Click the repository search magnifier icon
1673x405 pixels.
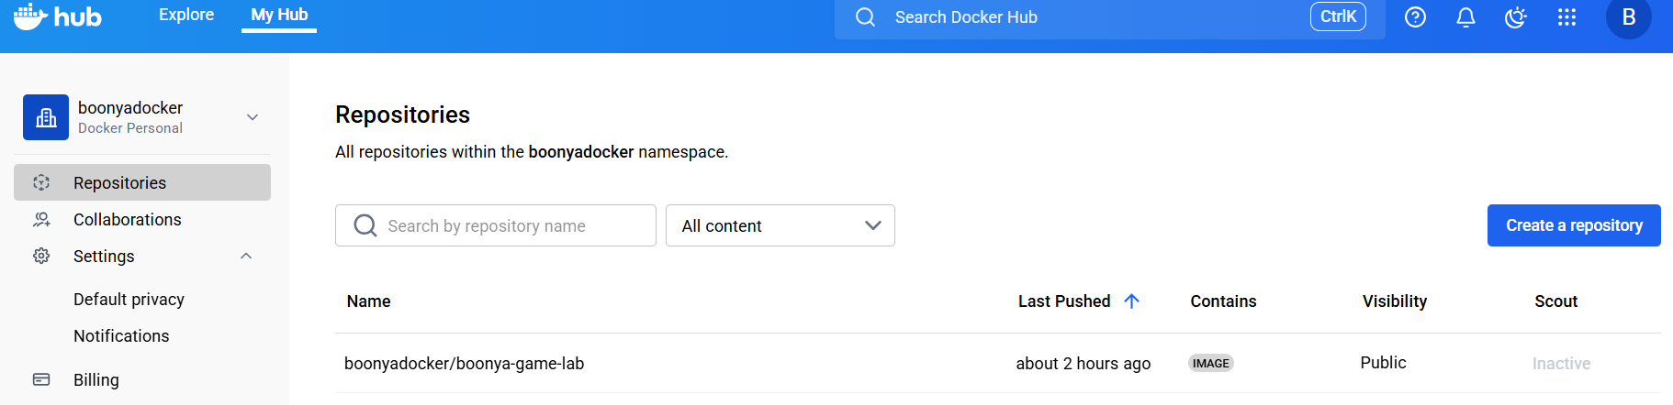pos(365,225)
